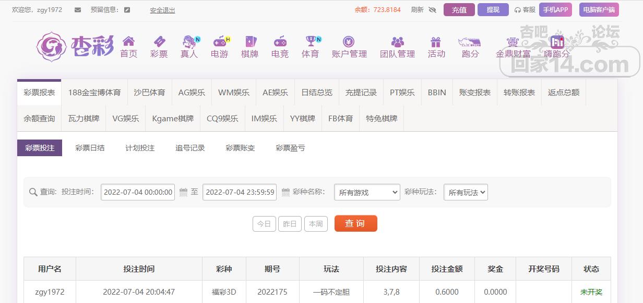The height and width of the screenshot is (303, 643).
Task: Click 刷新 to refresh the balance
Action: click(418, 10)
